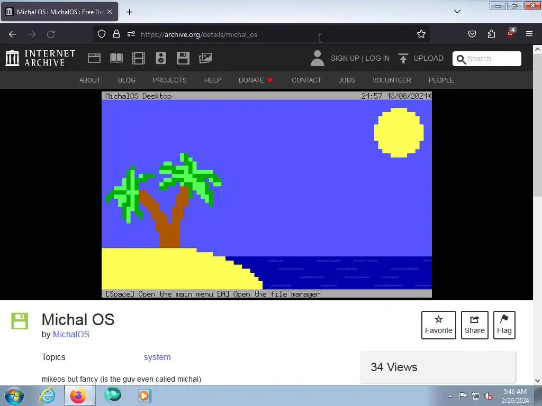Click the Firefox taskbar icon
Screen dimensions: 542x406
(x=78, y=395)
